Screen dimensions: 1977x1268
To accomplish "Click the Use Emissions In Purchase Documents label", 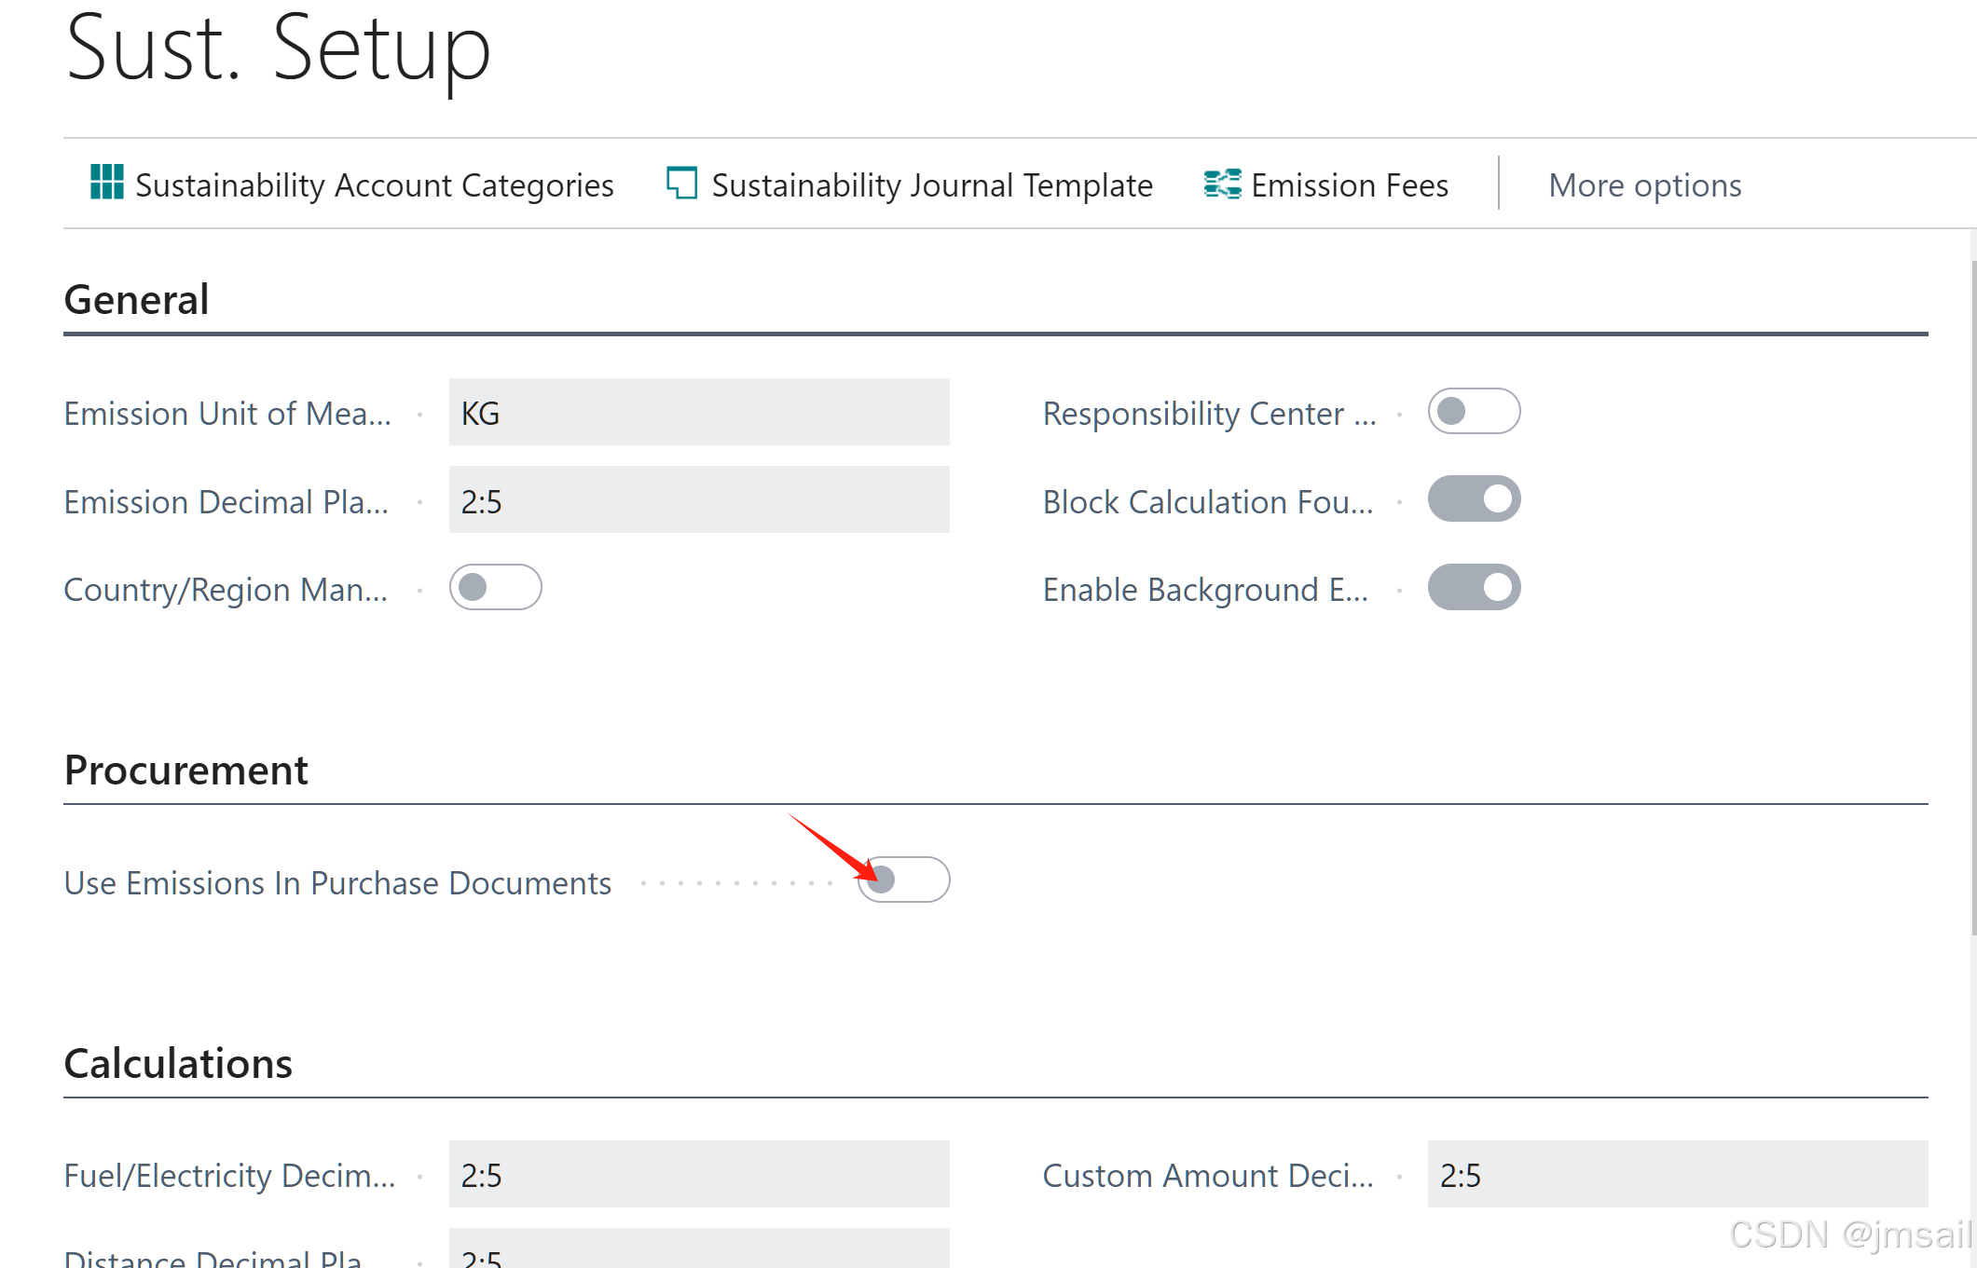I will [x=337, y=882].
